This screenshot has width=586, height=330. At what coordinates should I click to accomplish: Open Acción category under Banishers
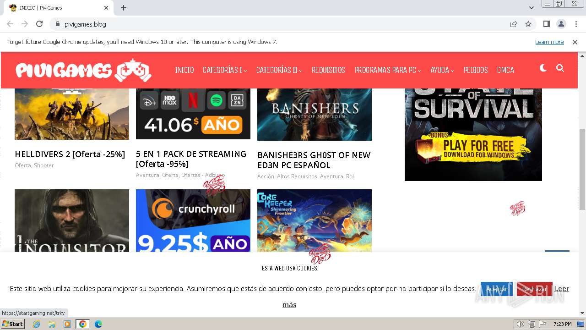[266, 176]
